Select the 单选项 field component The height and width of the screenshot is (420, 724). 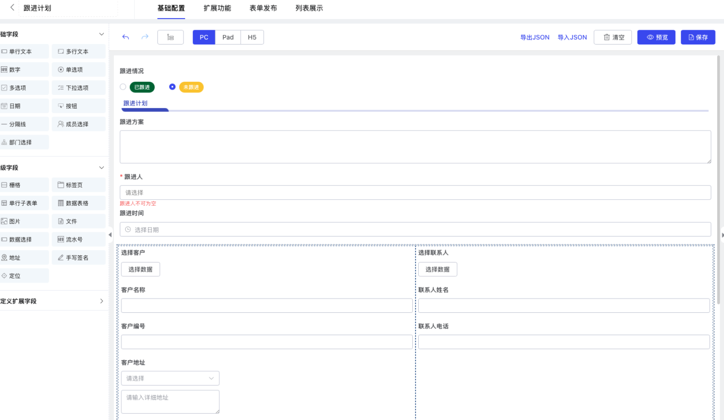click(78, 69)
